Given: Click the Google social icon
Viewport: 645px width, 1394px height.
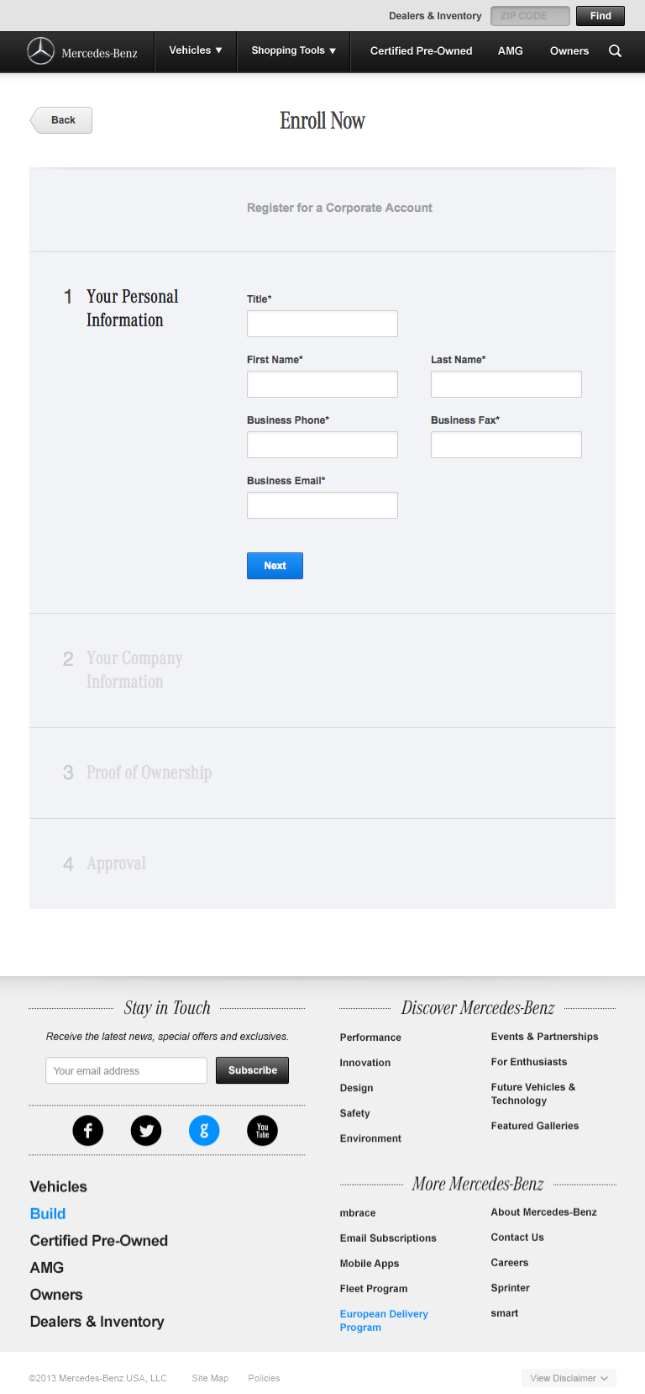Looking at the screenshot, I should pyautogui.click(x=204, y=1131).
